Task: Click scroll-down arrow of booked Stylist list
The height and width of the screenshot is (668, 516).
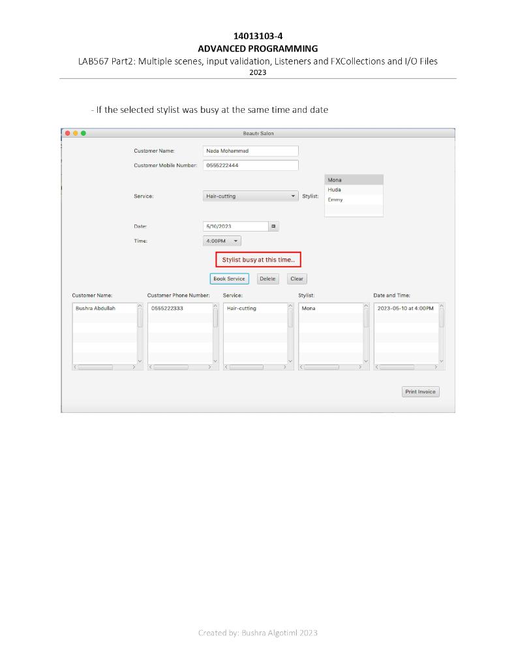Action: point(366,361)
